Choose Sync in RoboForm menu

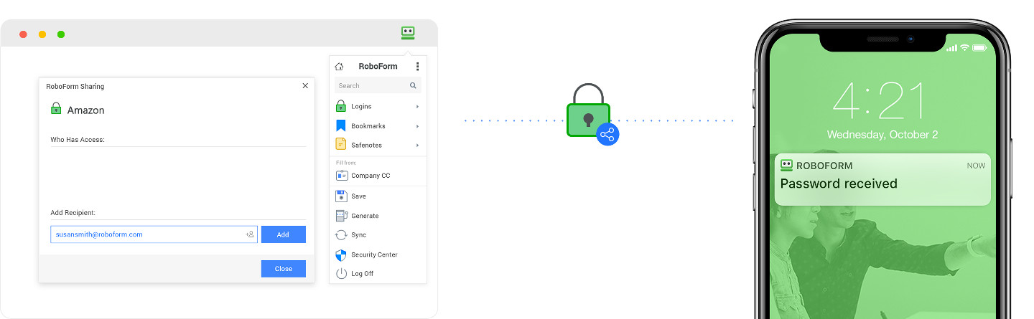pyautogui.click(x=378, y=235)
